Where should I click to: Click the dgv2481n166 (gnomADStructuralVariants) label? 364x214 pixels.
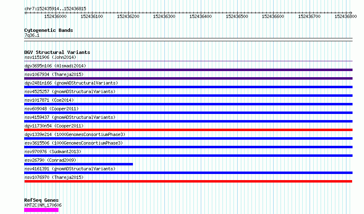[x=71, y=83]
